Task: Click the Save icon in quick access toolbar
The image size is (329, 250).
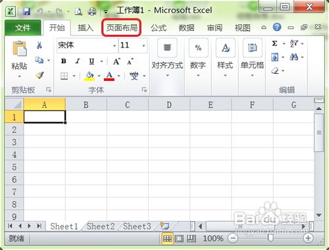Action: click(x=27, y=11)
